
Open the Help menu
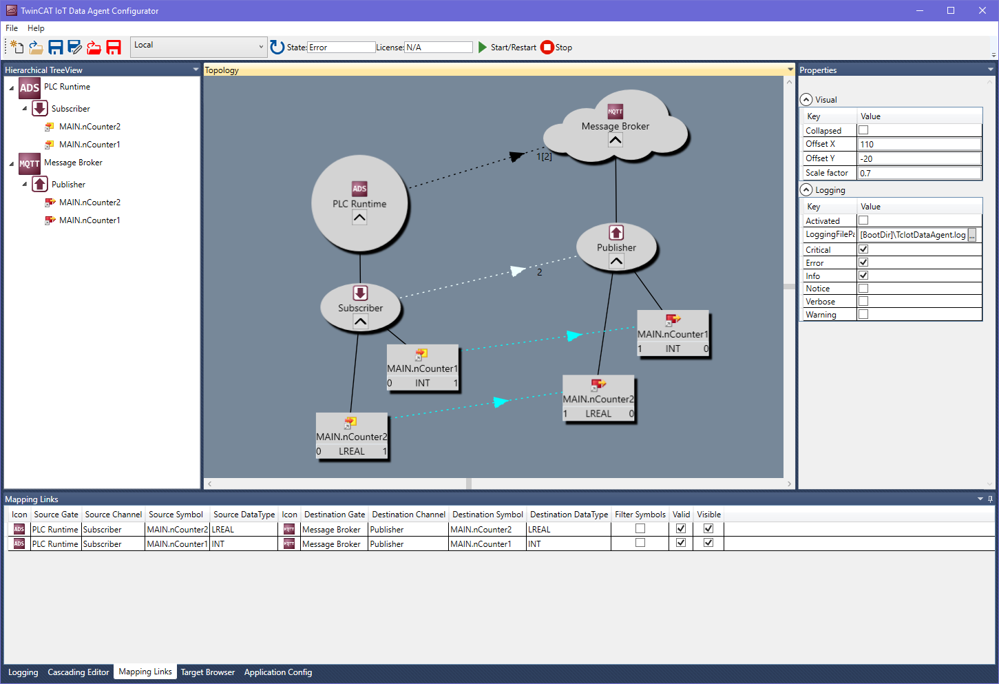[36, 28]
